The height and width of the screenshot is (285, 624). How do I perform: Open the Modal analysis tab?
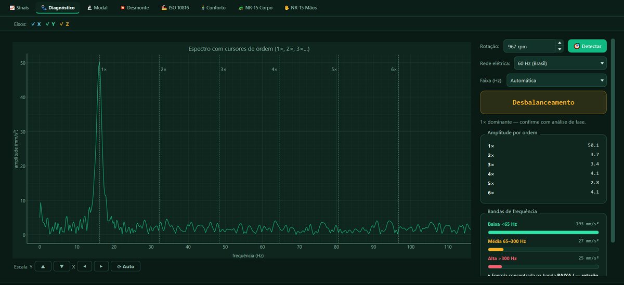click(x=97, y=8)
